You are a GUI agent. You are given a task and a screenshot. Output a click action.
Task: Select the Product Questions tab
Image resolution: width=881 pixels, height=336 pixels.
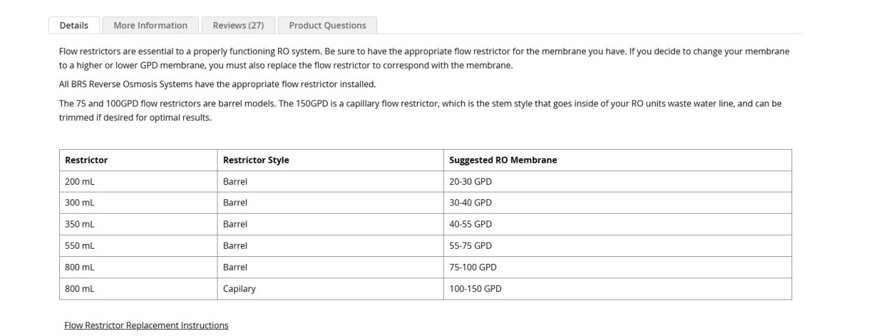point(328,25)
